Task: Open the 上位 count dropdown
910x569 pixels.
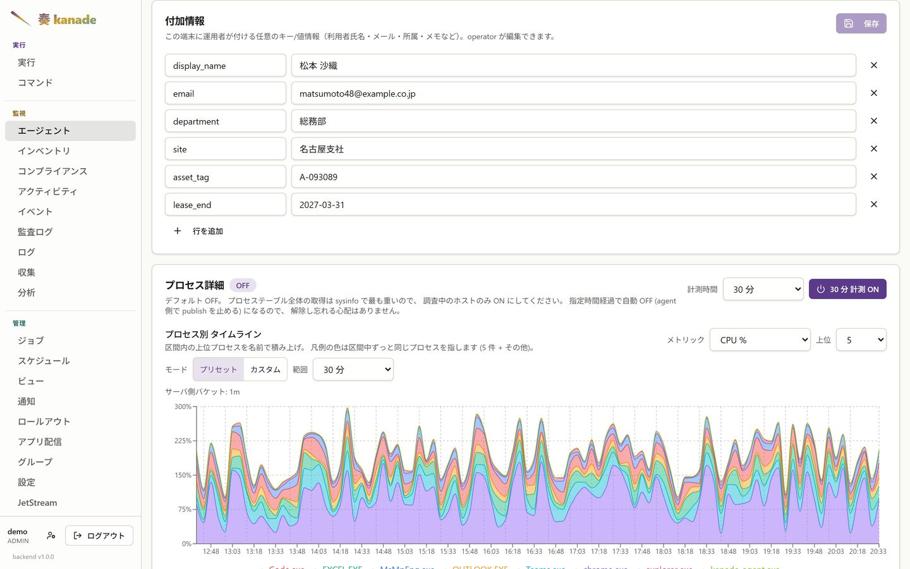Action: [x=861, y=340]
